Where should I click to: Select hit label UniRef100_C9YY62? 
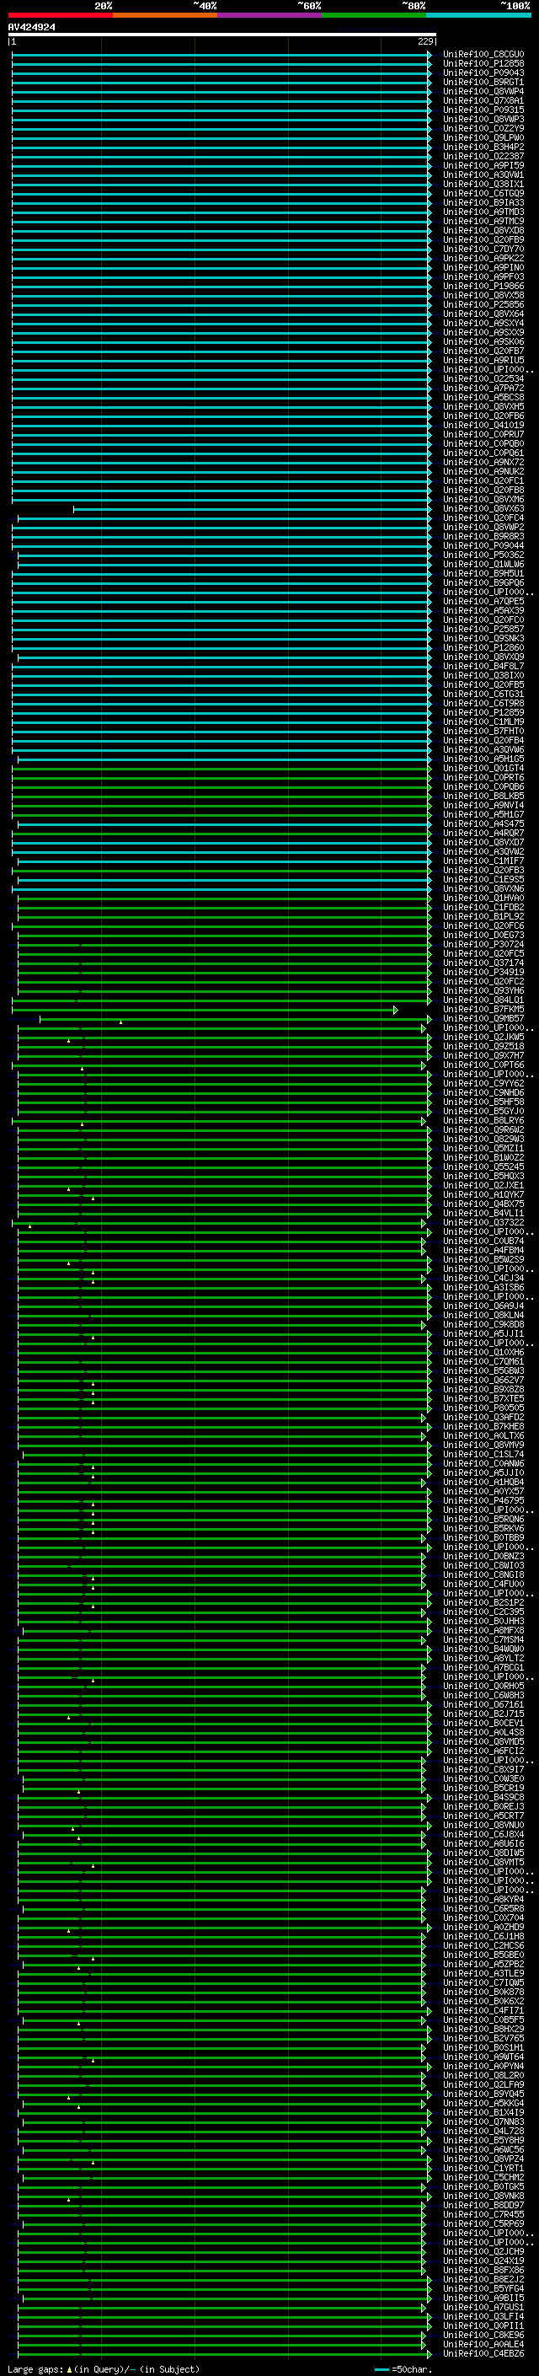483,1083
